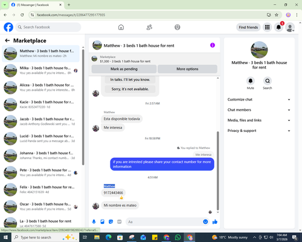Open the purple conversation information icon
302x242 pixels.
coord(213,45)
